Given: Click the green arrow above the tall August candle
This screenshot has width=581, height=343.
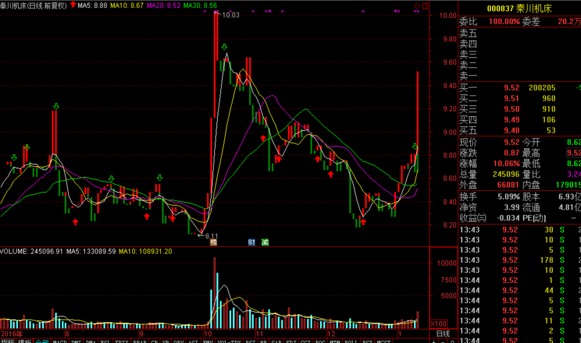Looking at the screenshot, I should (56, 107).
